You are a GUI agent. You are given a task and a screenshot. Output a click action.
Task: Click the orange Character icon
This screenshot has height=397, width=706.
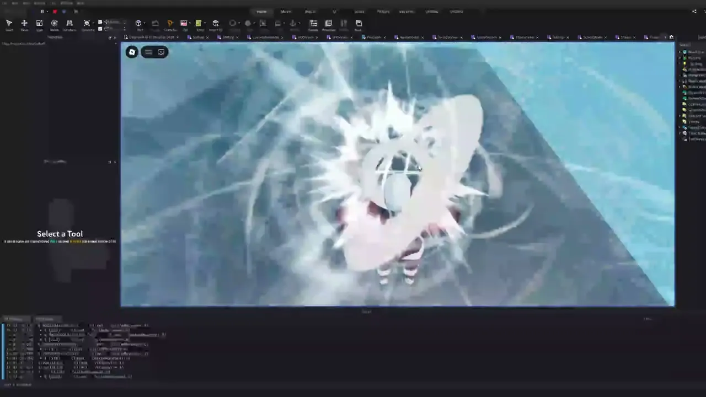tap(170, 23)
